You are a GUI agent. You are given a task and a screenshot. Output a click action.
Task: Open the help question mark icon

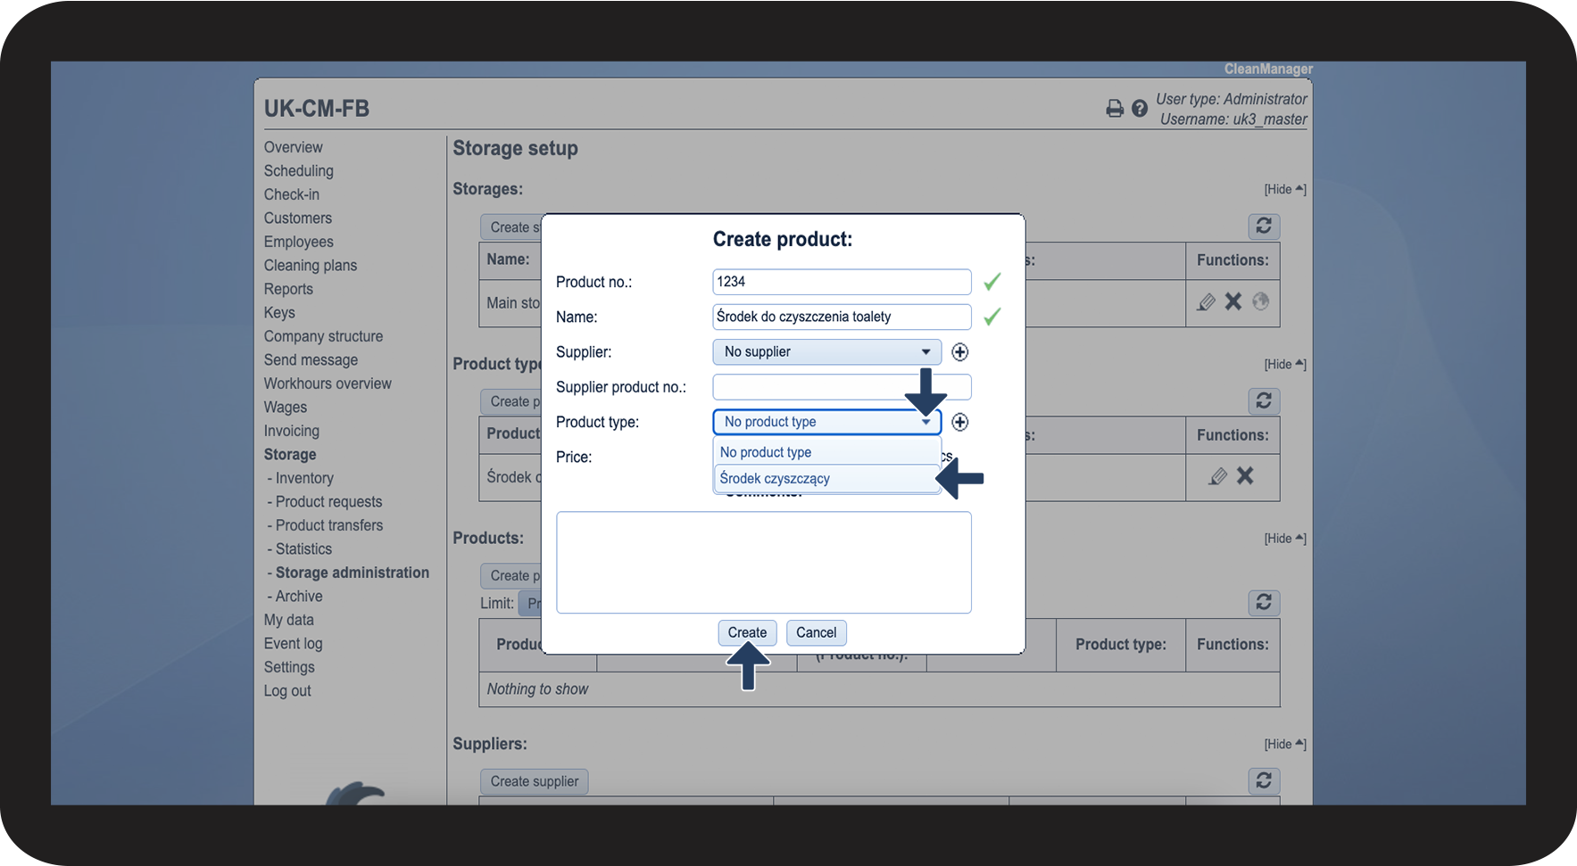[x=1140, y=109]
